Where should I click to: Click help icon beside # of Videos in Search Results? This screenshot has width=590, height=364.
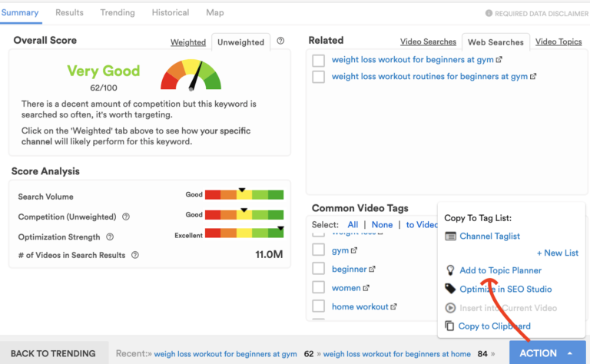[x=134, y=255]
